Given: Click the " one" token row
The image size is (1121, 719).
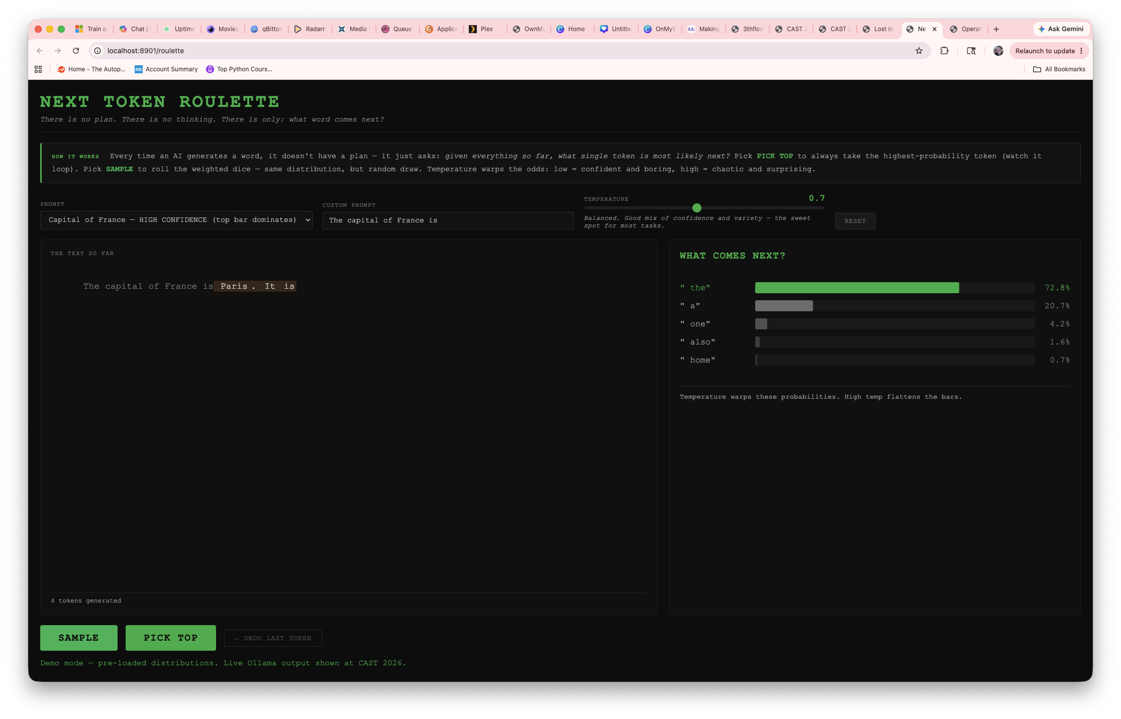Looking at the screenshot, I should 875,324.
